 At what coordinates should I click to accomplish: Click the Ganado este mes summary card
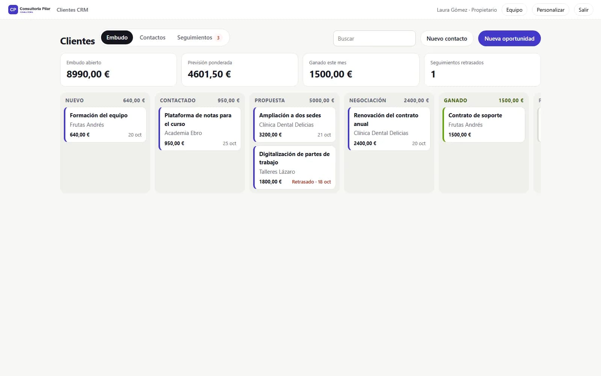click(x=361, y=70)
